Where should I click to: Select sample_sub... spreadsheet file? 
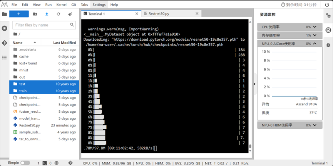44,132
